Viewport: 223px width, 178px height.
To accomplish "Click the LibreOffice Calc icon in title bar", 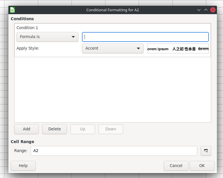I will 12,10.
